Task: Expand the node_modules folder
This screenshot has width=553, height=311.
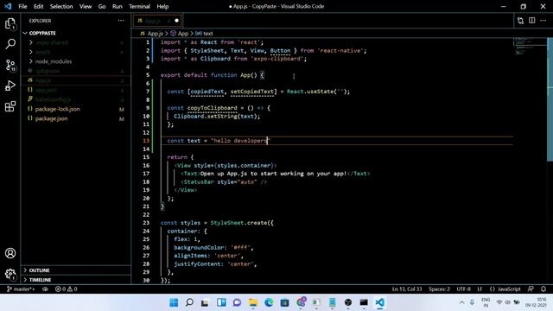Action: pos(75,61)
